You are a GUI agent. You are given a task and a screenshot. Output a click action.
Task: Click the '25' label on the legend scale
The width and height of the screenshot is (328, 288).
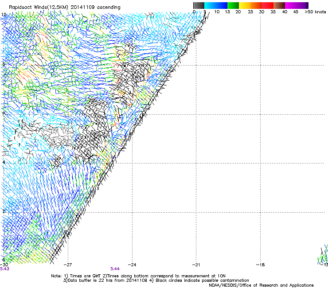[250, 12]
